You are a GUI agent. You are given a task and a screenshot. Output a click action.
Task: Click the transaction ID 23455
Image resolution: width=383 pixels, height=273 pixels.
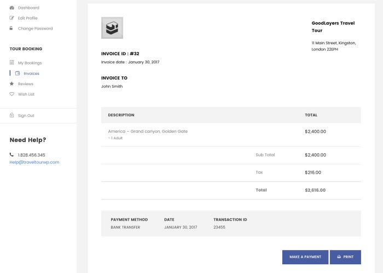[x=219, y=227]
